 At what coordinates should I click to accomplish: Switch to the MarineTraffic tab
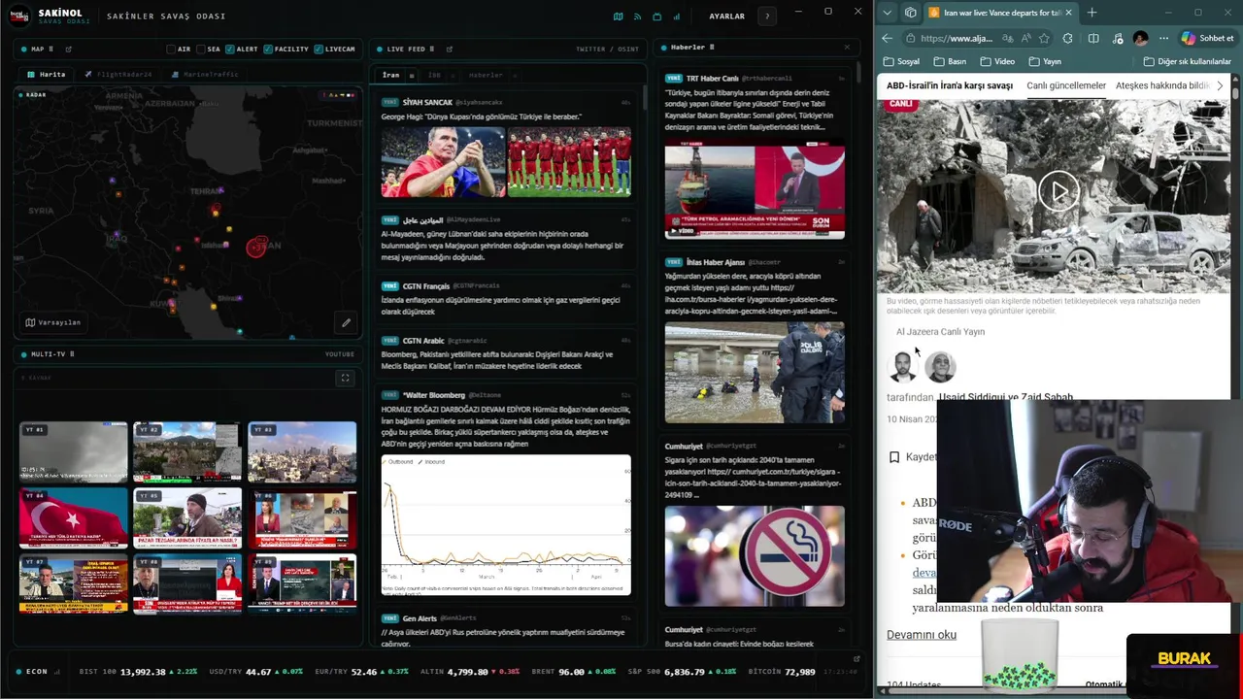click(205, 74)
